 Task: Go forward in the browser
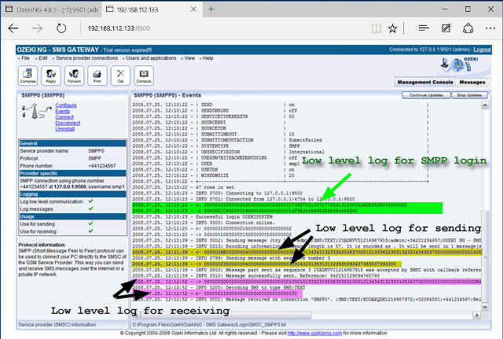(x=37, y=28)
